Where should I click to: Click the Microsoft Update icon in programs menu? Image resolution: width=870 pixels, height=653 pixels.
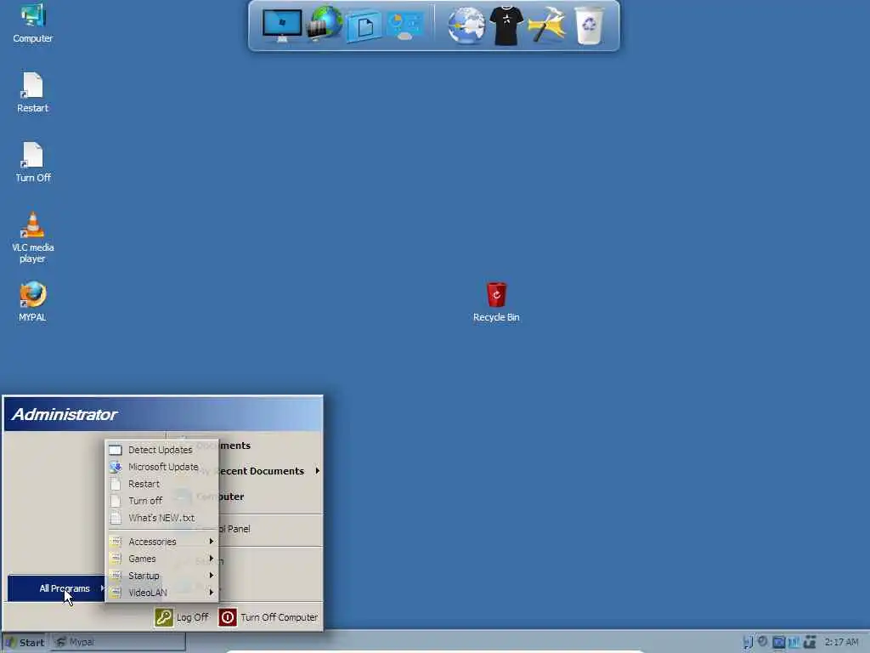[116, 467]
